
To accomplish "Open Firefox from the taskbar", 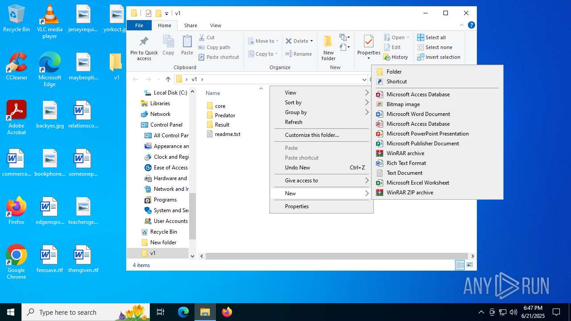I will (227, 312).
